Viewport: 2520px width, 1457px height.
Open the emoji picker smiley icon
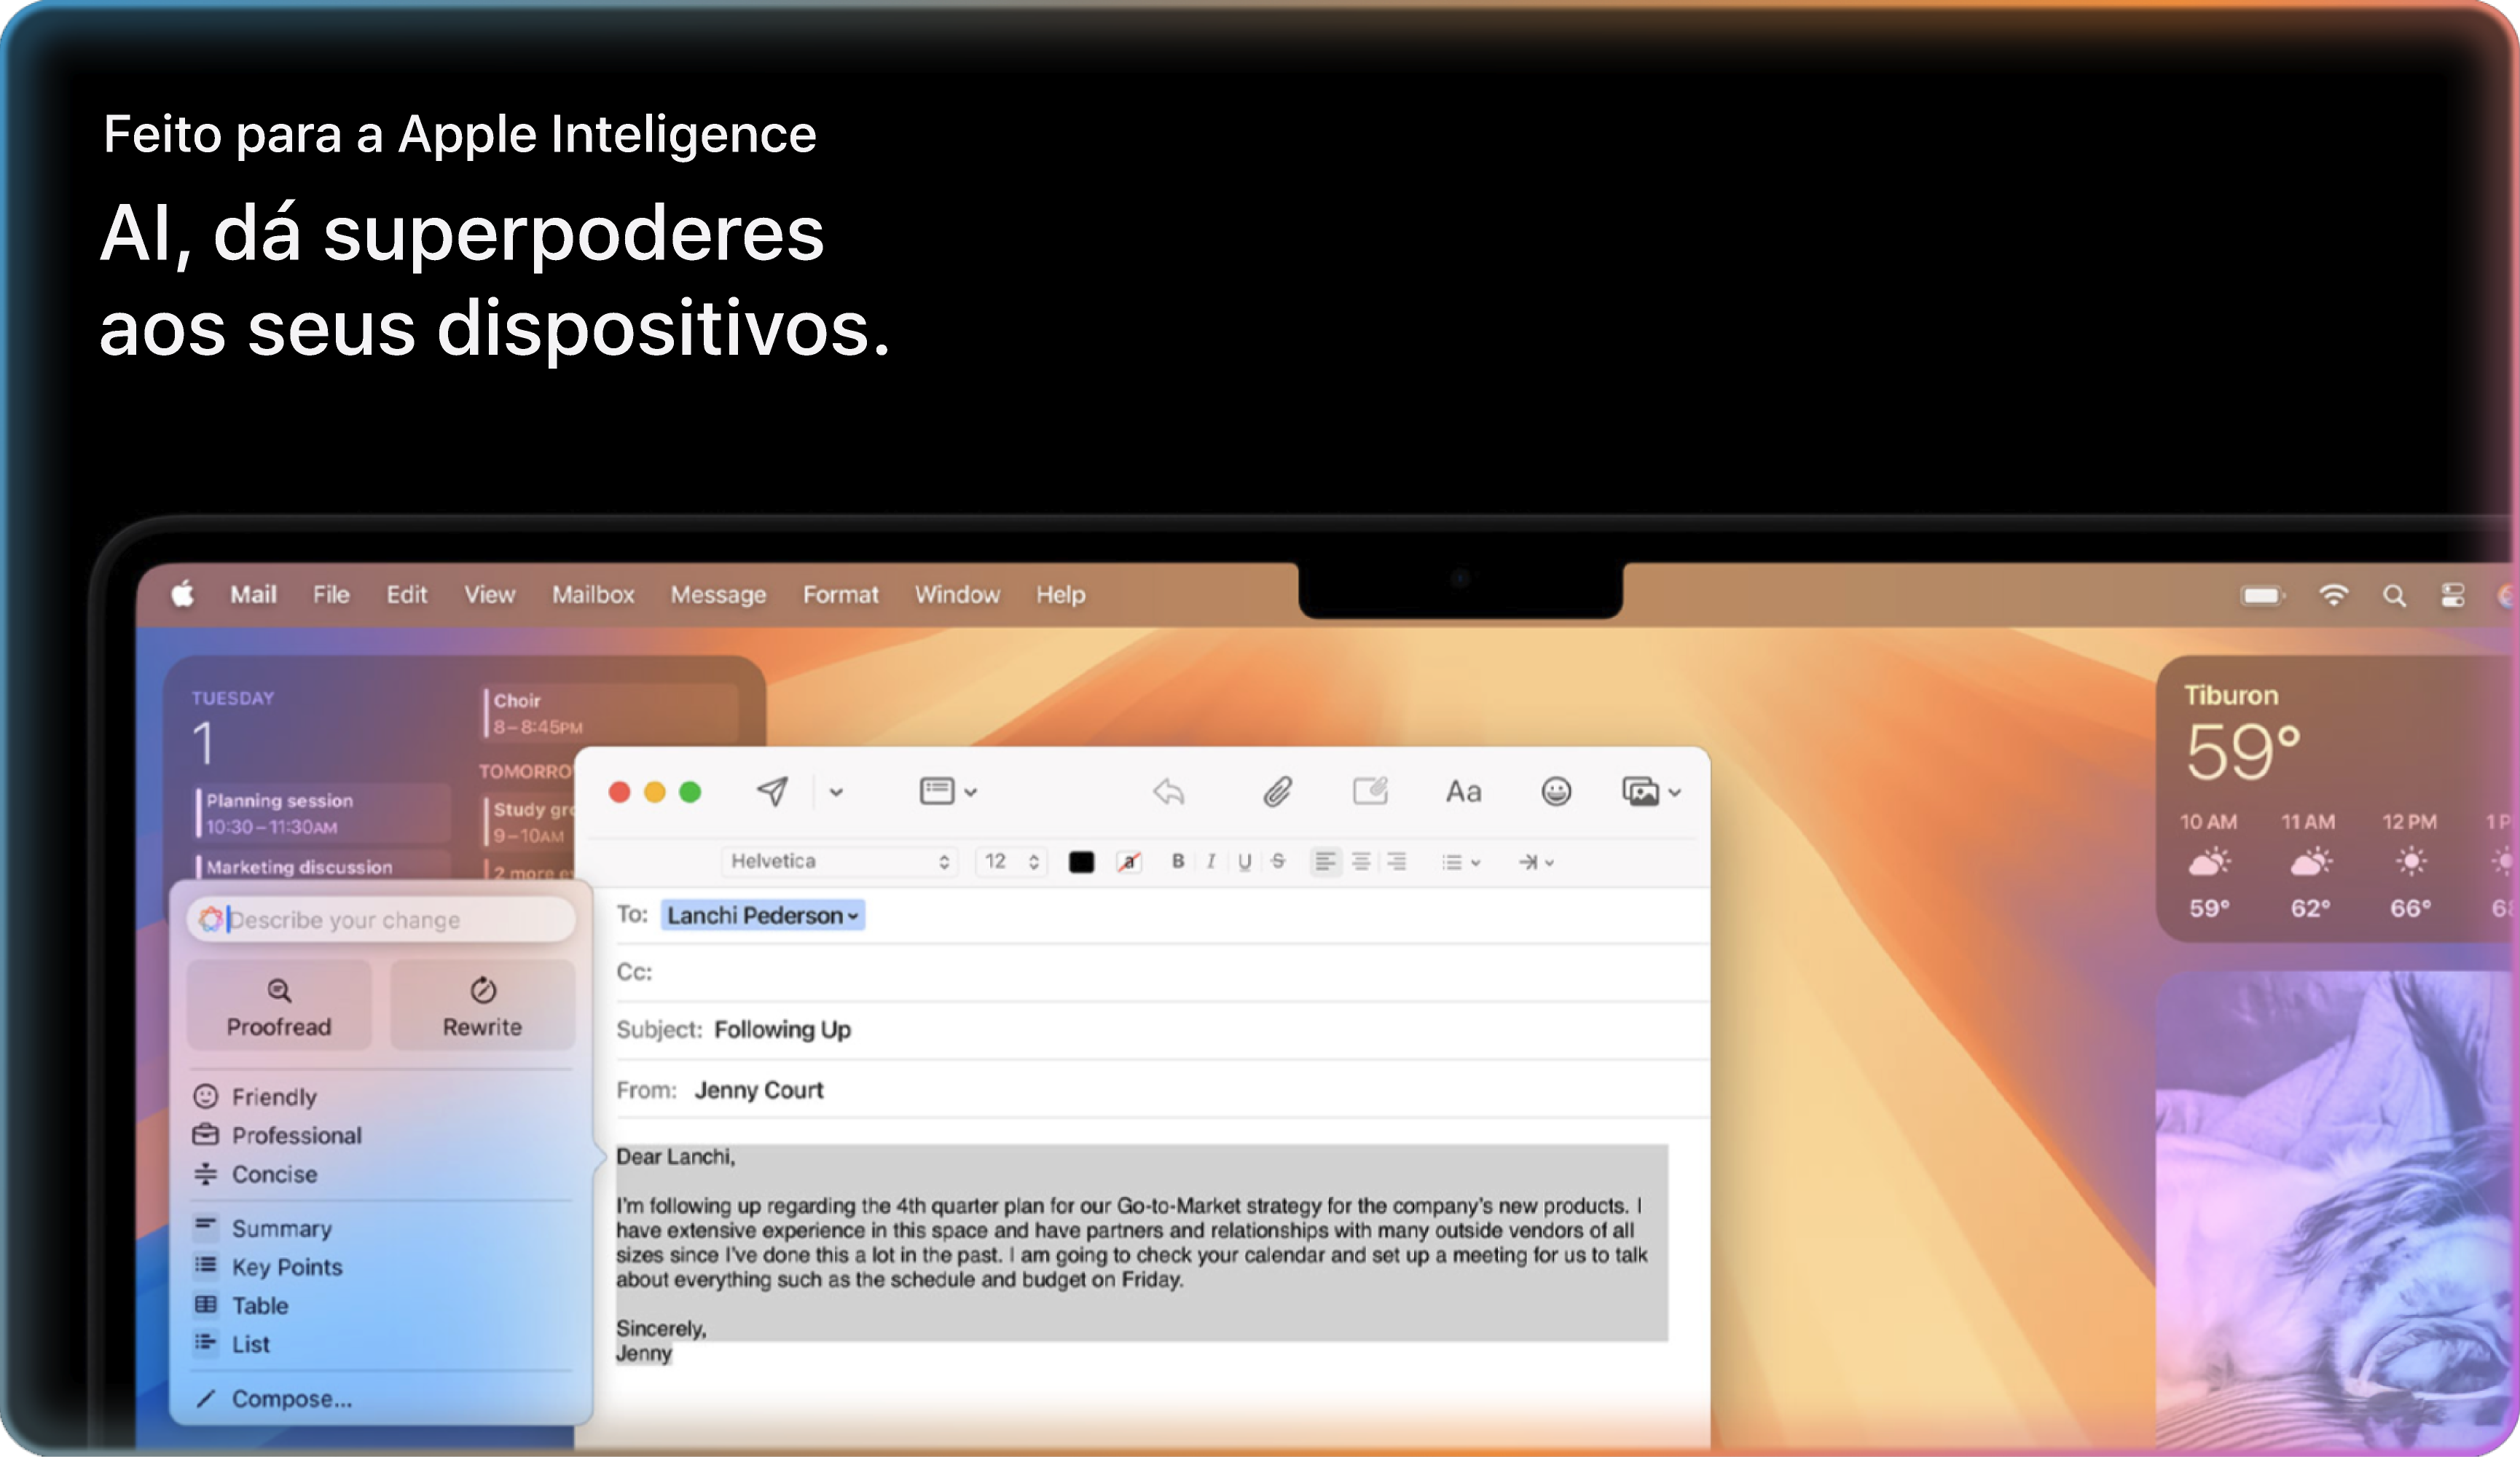[1556, 792]
